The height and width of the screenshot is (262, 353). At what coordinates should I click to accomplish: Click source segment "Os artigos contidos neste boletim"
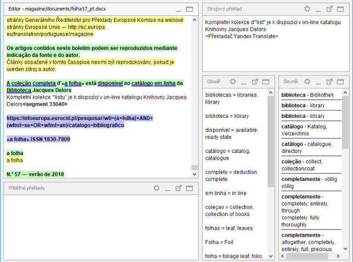tap(92, 52)
